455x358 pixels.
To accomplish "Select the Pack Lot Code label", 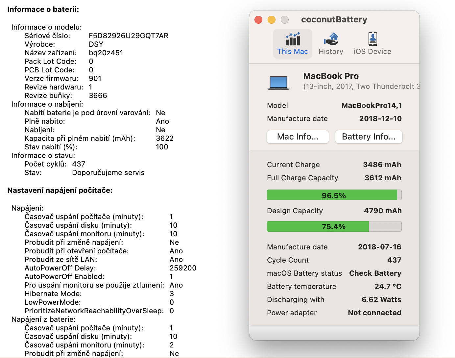I will click(50, 61).
